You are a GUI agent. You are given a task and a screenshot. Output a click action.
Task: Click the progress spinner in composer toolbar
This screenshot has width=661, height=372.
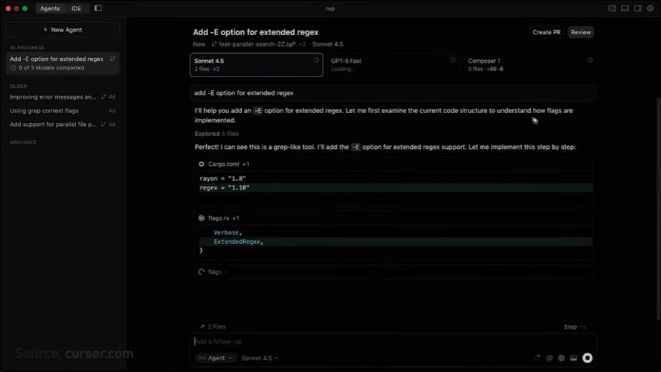[537, 358]
